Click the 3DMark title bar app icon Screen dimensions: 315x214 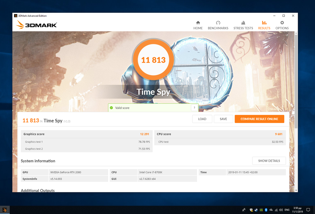point(16,16)
